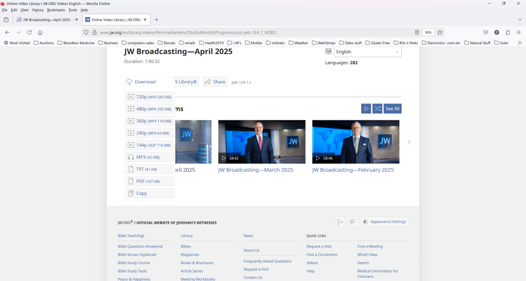Open Reader View icon in address bar

tap(417, 32)
